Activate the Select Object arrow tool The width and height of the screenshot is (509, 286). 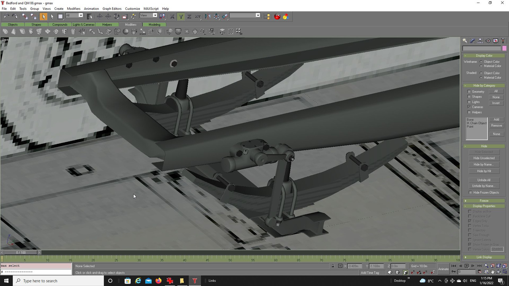click(43, 16)
